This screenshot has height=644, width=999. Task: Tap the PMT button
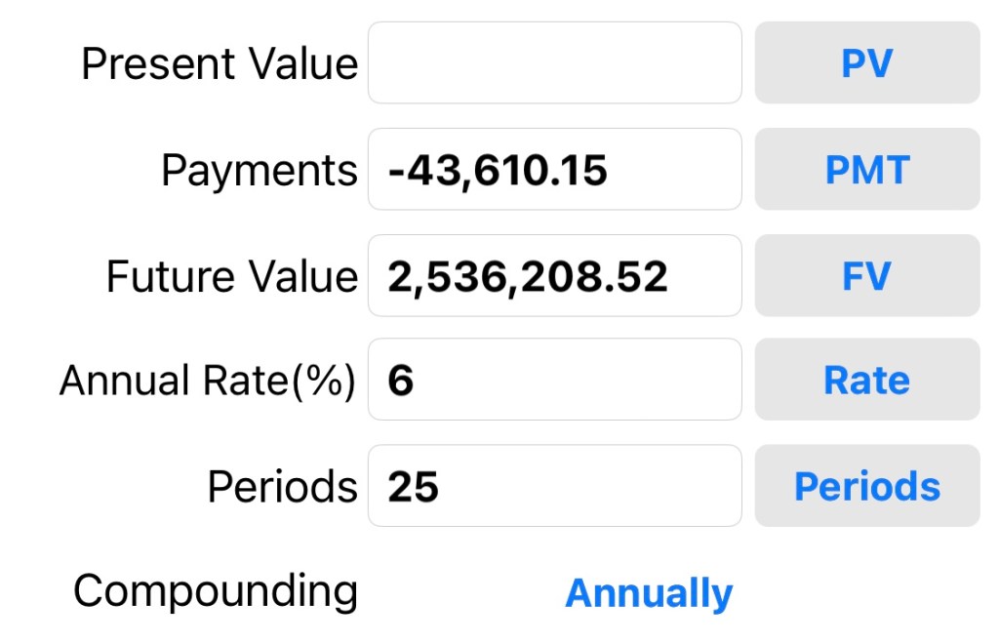pyautogui.click(x=866, y=170)
